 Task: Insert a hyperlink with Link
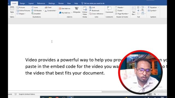92,7
